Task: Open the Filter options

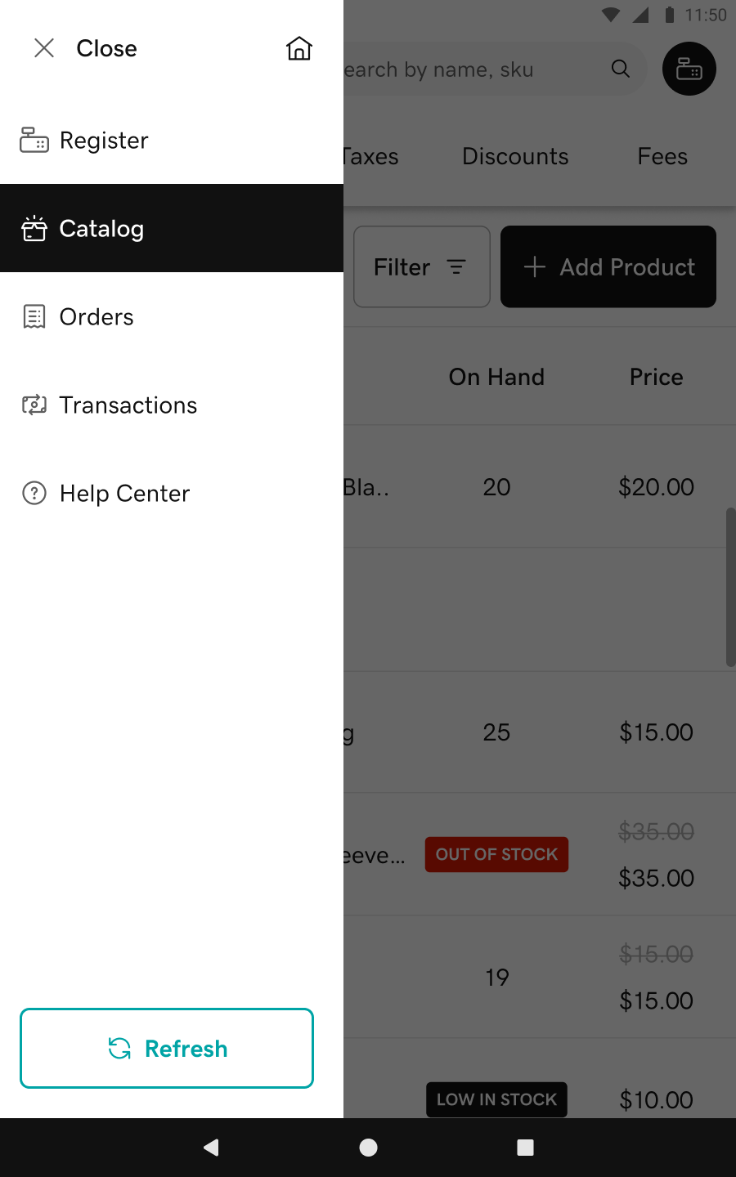Action: (421, 267)
